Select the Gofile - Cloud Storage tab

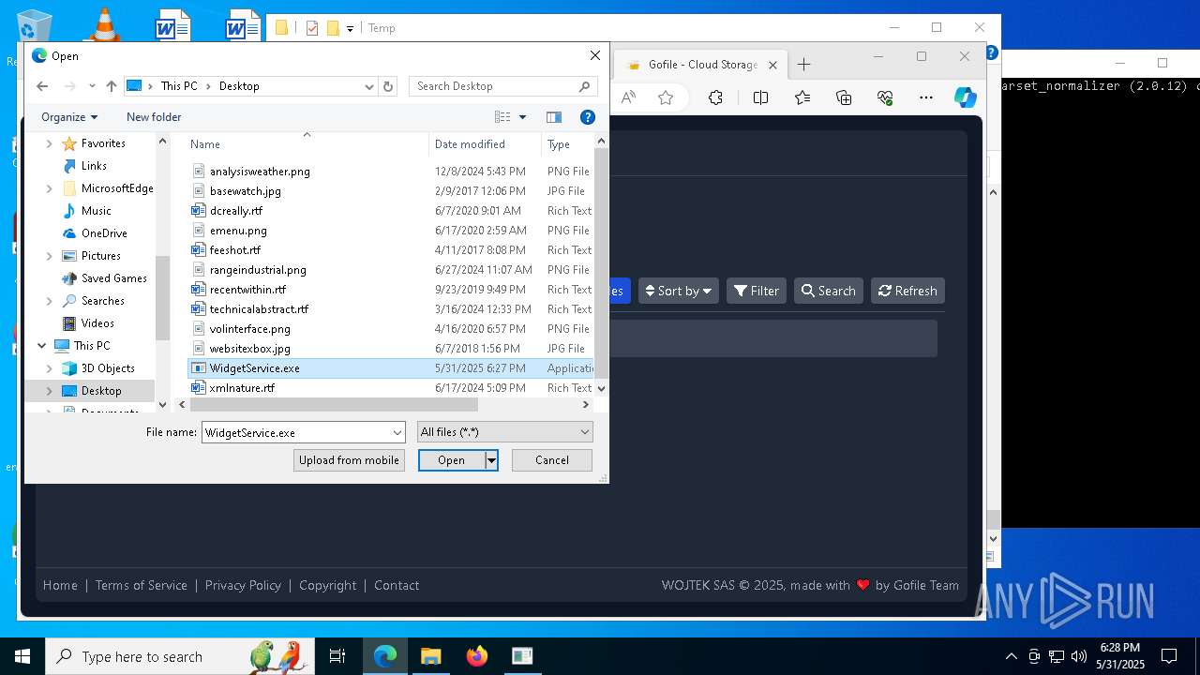click(x=702, y=65)
